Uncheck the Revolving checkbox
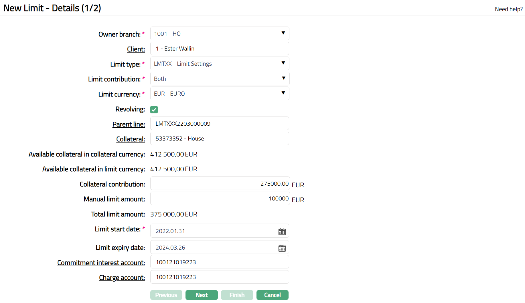This screenshot has height=303, width=525. [154, 110]
